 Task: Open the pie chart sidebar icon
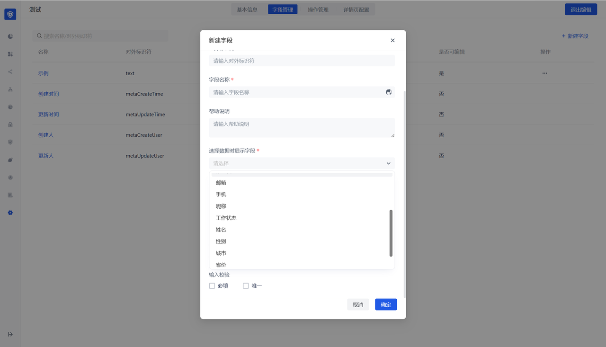tap(10, 36)
